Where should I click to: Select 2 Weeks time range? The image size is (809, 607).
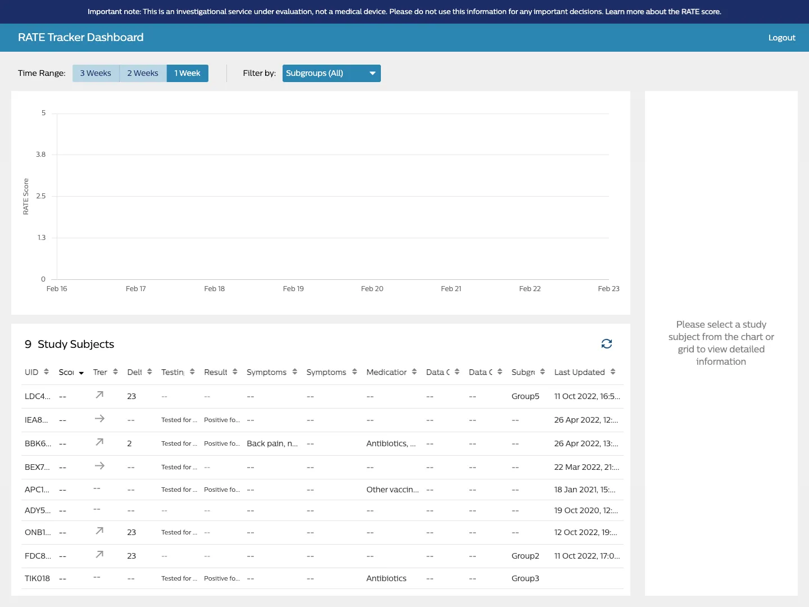coord(143,73)
